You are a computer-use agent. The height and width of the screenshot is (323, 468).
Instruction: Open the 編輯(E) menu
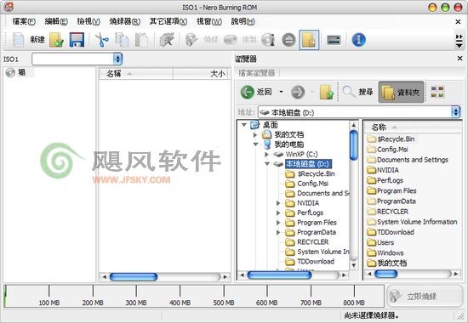pyautogui.click(x=56, y=21)
